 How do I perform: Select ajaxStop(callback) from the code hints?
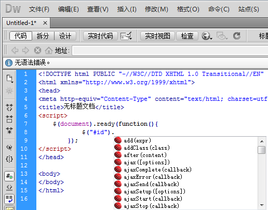pyautogui.click(x=185, y=206)
